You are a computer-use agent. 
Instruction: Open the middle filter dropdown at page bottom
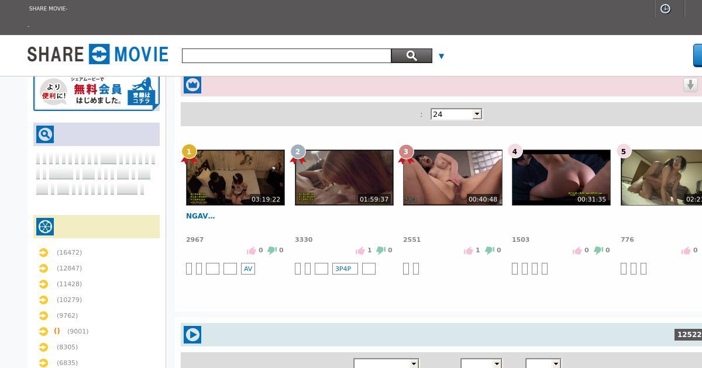pyautogui.click(x=481, y=363)
